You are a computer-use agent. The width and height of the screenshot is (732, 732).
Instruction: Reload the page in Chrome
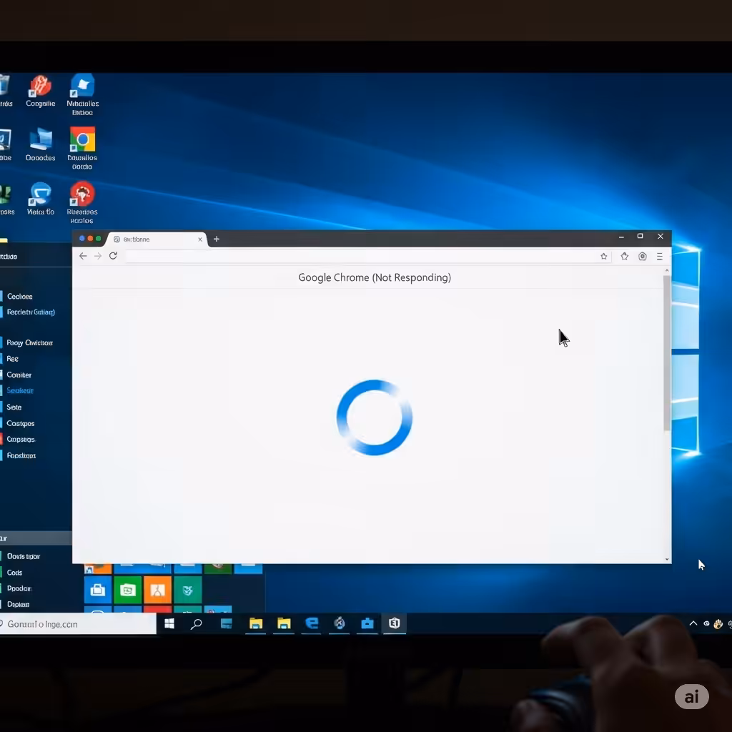pos(113,255)
